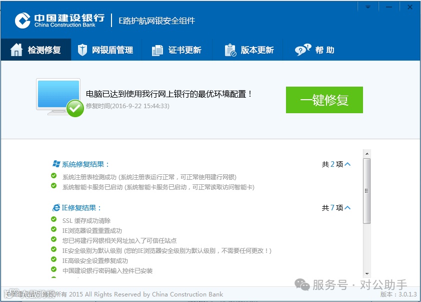Viewport: 421px width, 302px height.
Task: Collapse the IE修复结果 section chevron
Action: pos(347,208)
